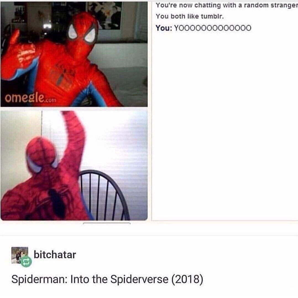Click the 'chatting with a random stranger' notice
This screenshot has width=298, height=298.
pyautogui.click(x=227, y=5)
